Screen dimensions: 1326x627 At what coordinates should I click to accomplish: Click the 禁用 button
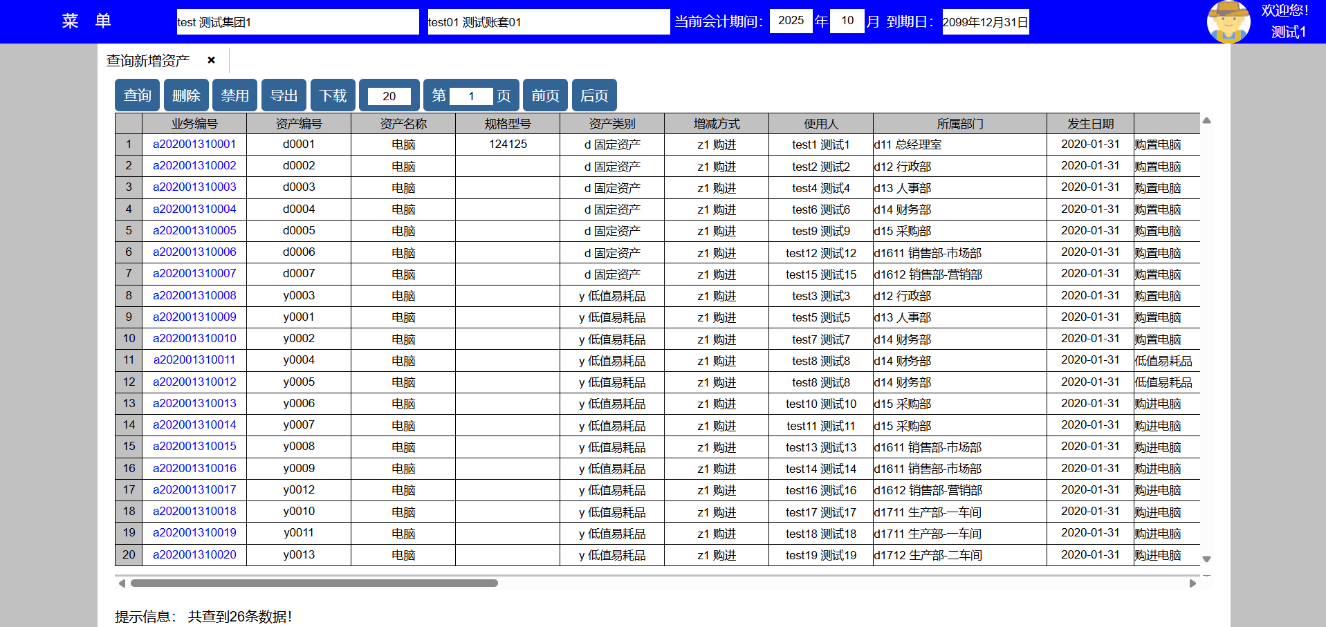coord(234,95)
